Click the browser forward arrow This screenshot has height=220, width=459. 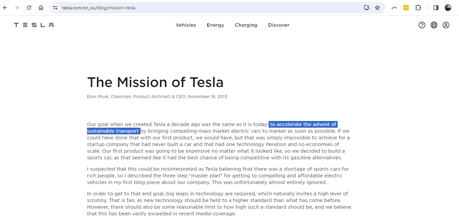click(x=17, y=8)
